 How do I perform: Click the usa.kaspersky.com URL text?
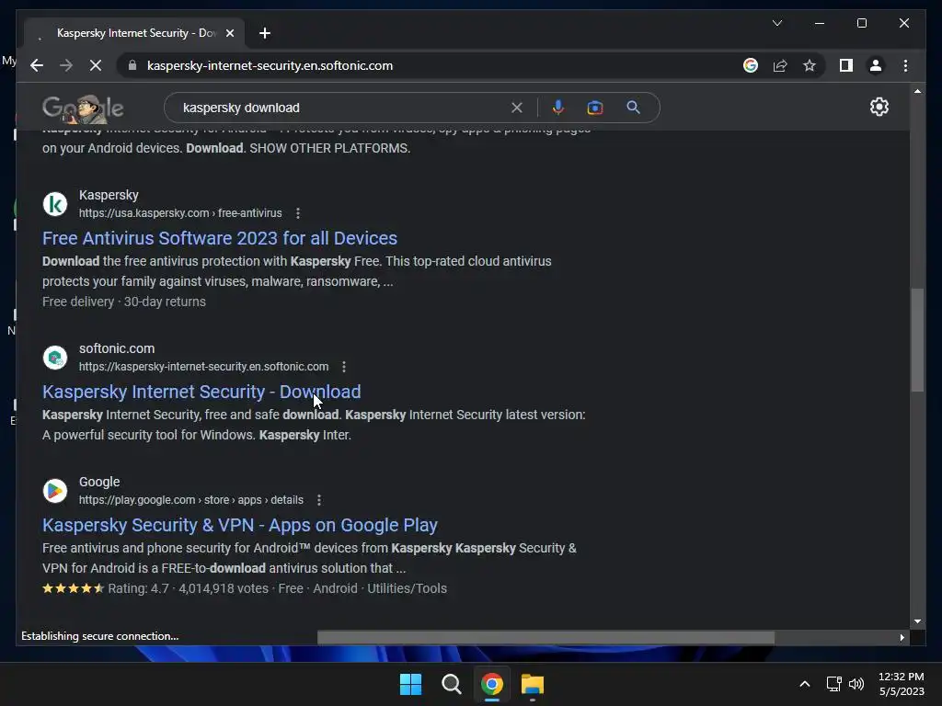(x=180, y=213)
